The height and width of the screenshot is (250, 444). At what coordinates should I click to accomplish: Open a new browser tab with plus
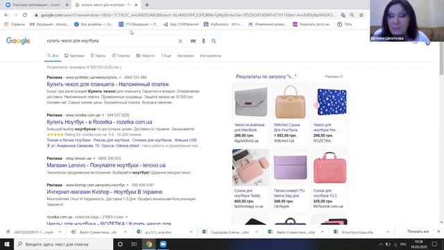tap(147, 5)
